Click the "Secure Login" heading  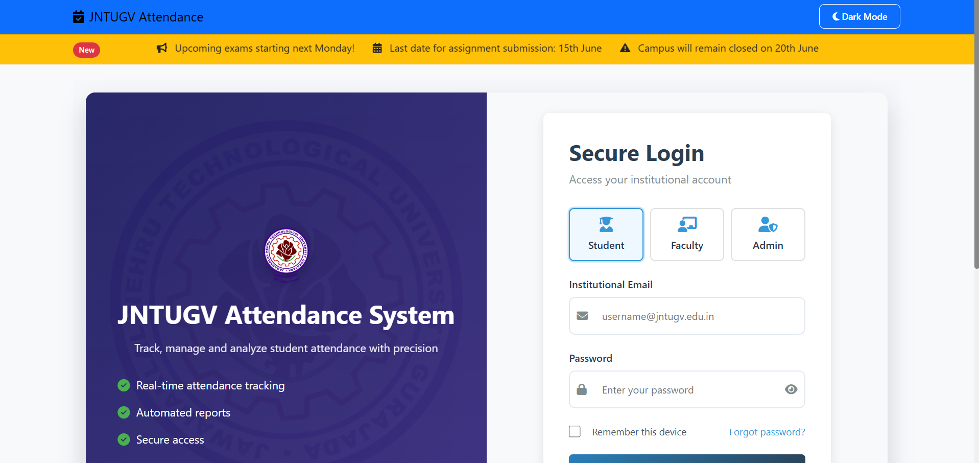click(x=637, y=153)
